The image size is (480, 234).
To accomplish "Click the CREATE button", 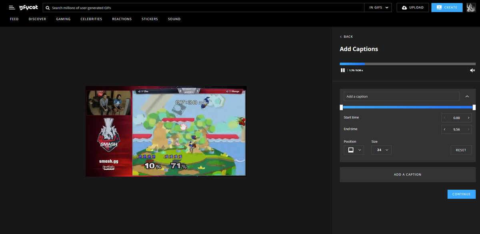I will click(447, 8).
